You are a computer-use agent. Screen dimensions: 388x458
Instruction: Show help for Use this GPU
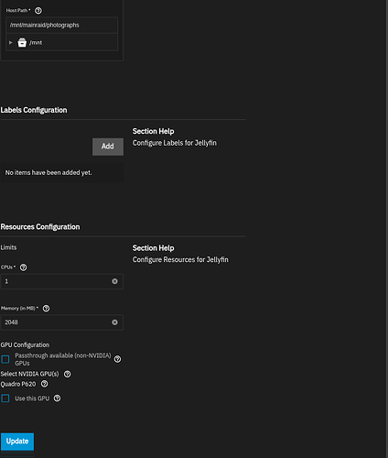[57, 398]
